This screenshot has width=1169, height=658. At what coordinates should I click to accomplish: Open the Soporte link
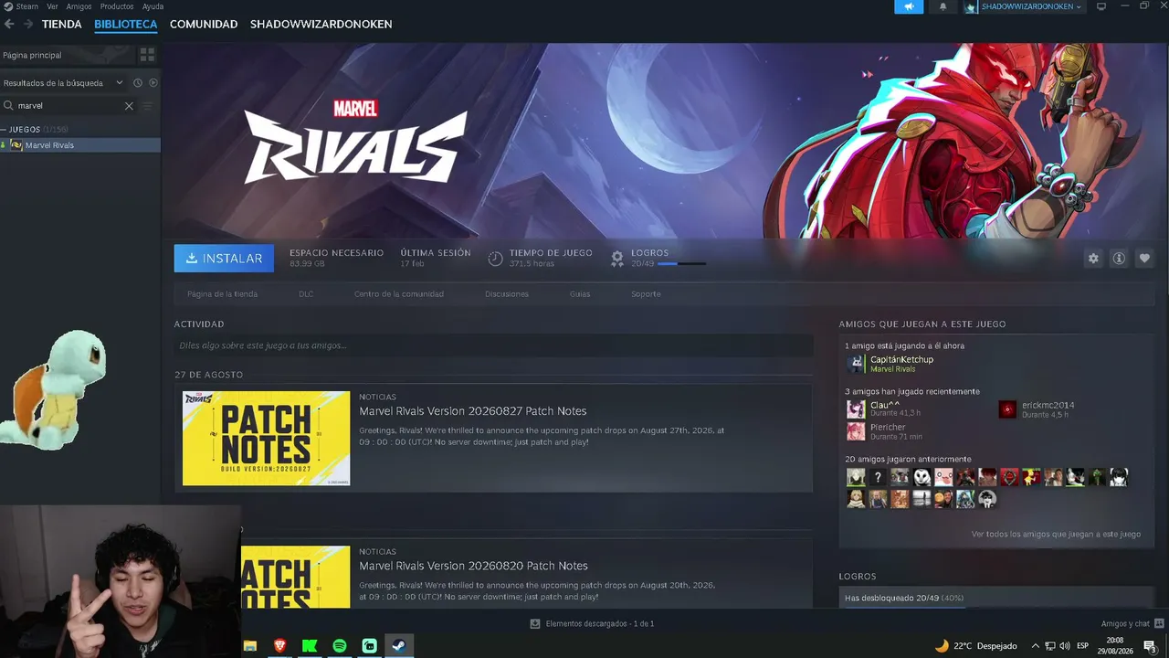pos(646,294)
